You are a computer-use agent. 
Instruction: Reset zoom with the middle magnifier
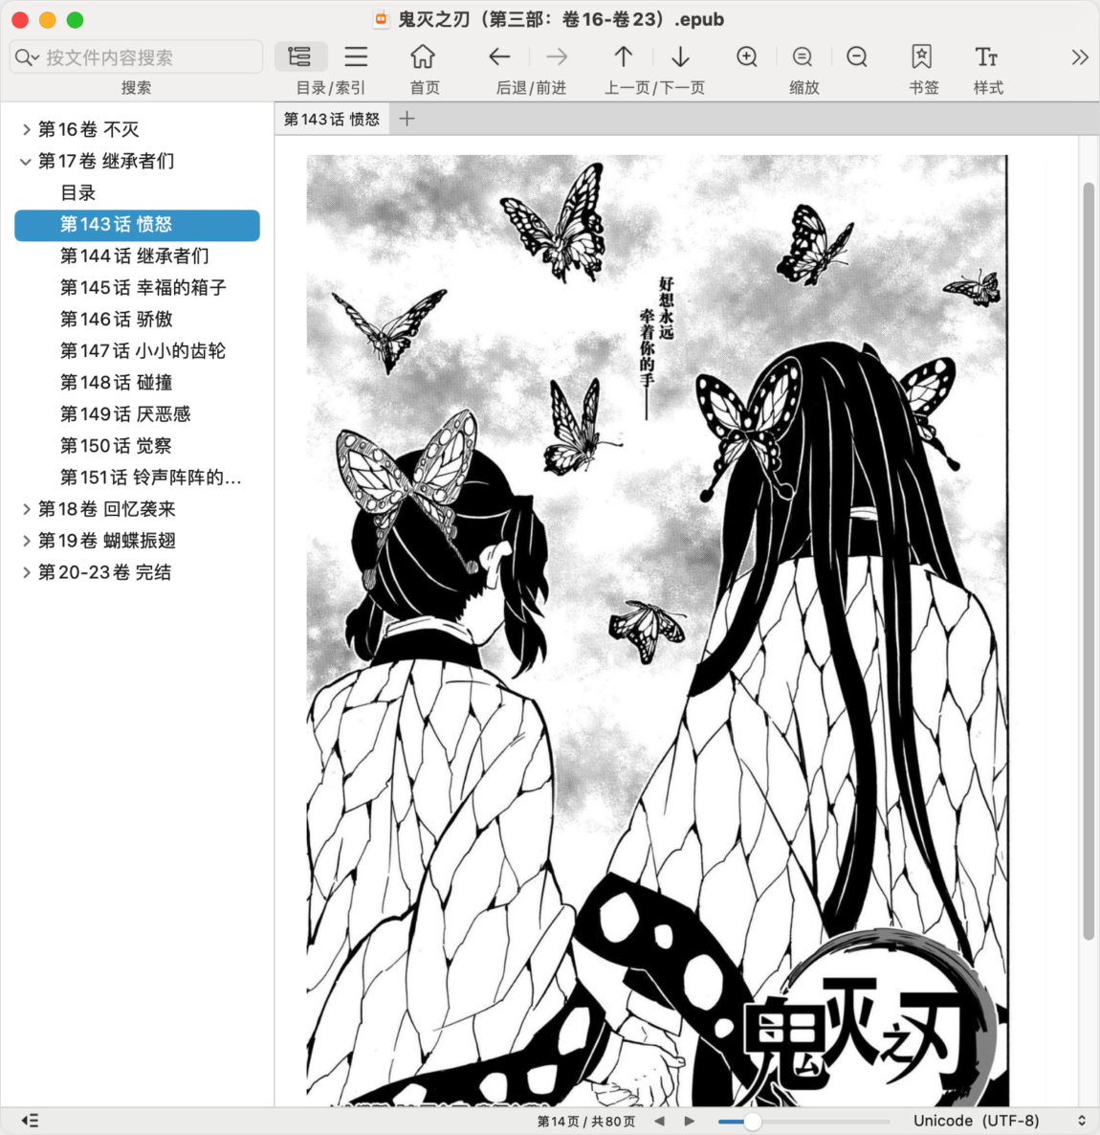(x=803, y=56)
